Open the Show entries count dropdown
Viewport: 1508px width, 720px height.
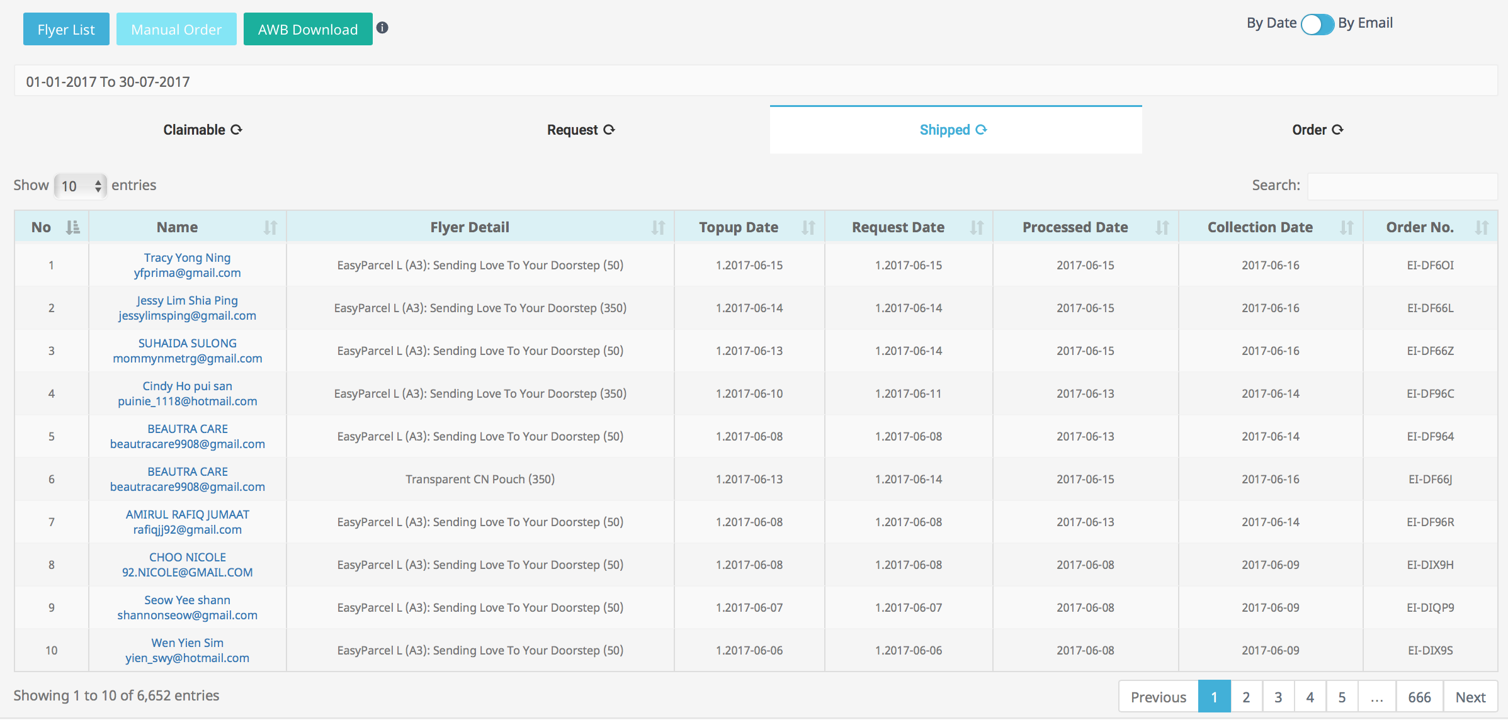pos(80,186)
